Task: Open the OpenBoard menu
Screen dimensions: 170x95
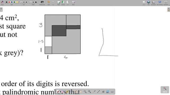Action: (x=166, y=3)
